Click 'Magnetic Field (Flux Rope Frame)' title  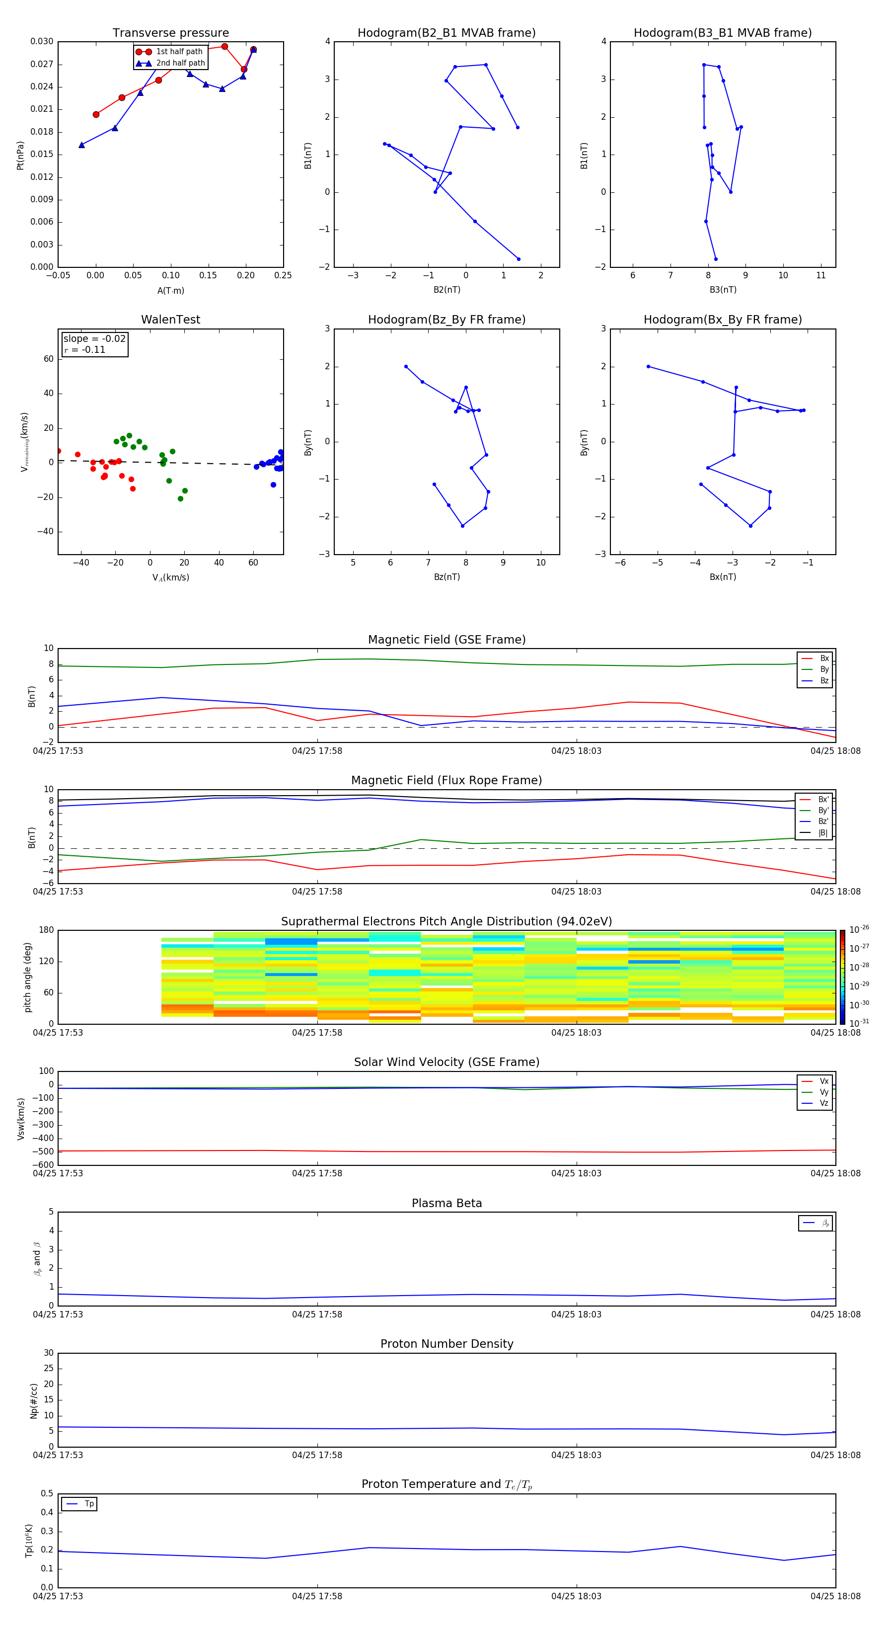[x=447, y=781]
